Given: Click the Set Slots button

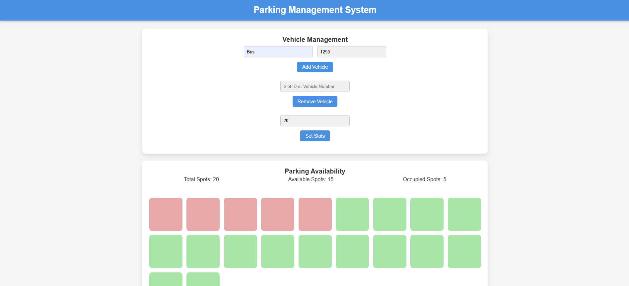Looking at the screenshot, I should [x=315, y=136].
